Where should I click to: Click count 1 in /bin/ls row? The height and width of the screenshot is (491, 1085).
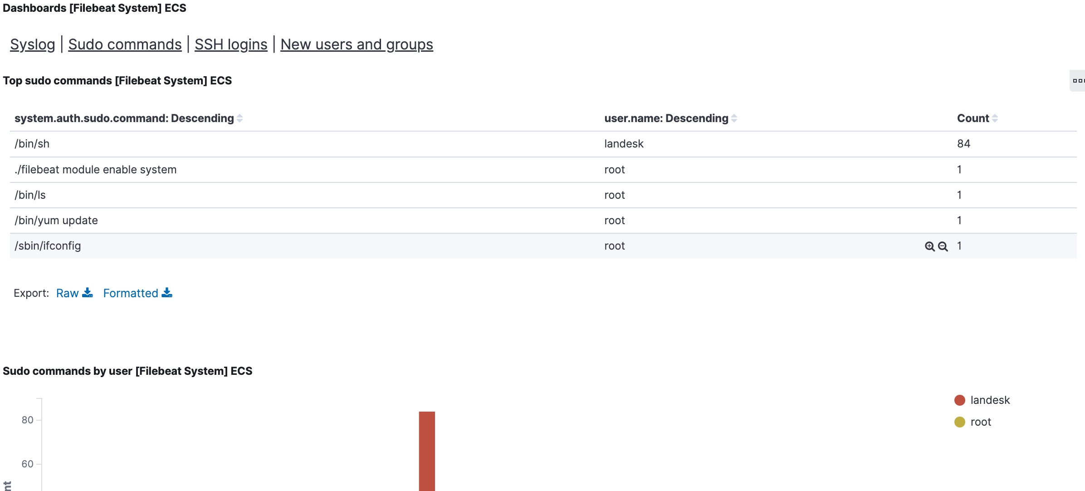pyautogui.click(x=959, y=195)
